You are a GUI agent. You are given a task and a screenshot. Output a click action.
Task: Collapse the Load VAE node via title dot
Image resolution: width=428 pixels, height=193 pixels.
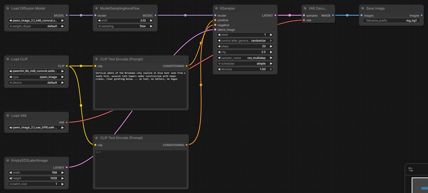click(7, 116)
